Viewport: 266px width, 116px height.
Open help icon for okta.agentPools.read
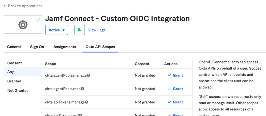pyautogui.click(x=83, y=89)
